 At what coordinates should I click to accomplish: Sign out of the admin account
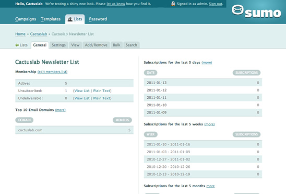[x=216, y=4]
